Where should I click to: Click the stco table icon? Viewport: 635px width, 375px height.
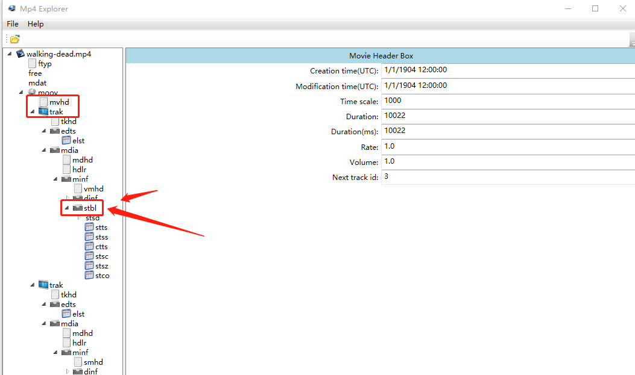pyautogui.click(x=90, y=276)
